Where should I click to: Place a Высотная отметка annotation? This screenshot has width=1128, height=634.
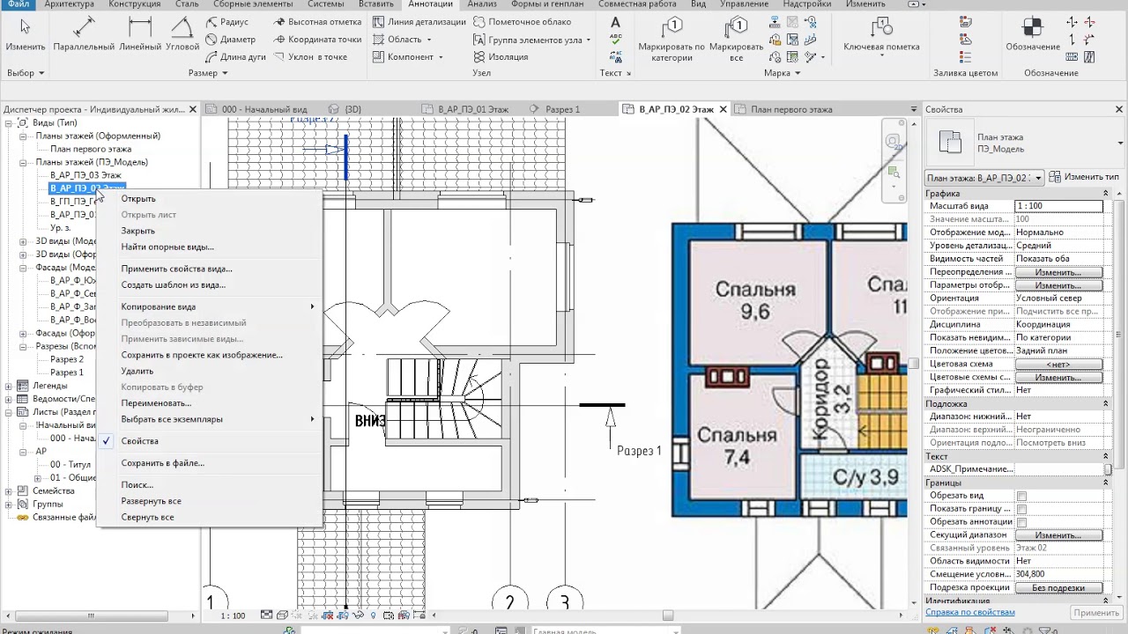click(317, 22)
